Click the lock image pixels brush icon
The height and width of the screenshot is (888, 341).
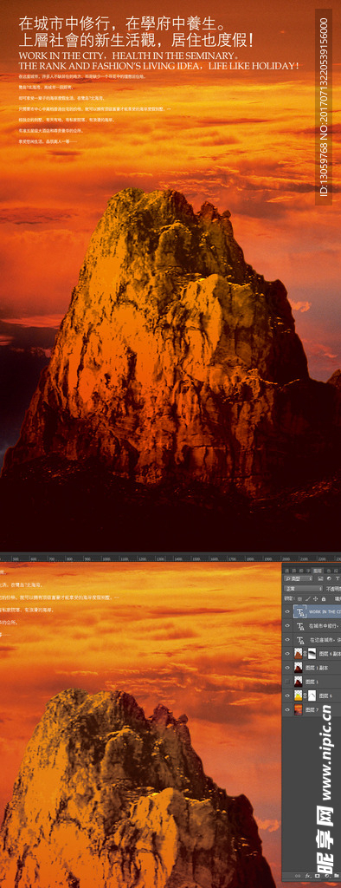pyautogui.click(x=307, y=598)
